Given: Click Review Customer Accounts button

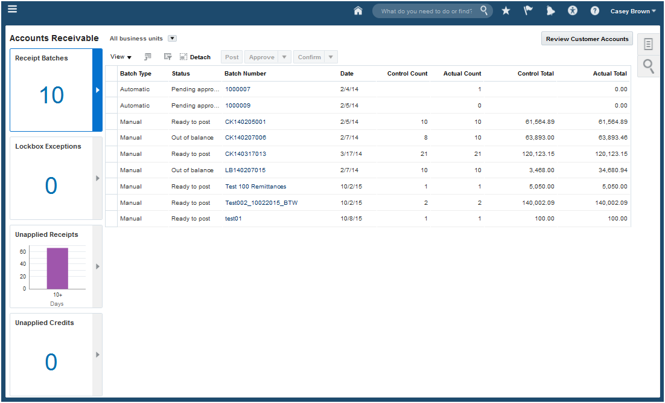Looking at the screenshot, I should (x=587, y=39).
